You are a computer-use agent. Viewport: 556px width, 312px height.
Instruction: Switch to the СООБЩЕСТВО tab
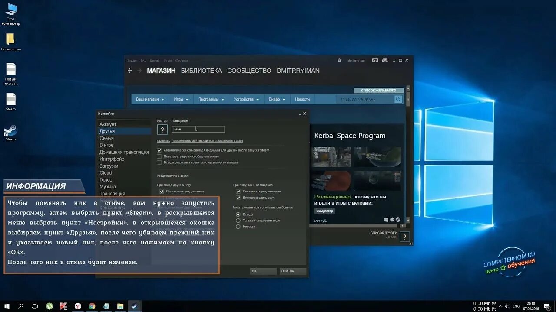[x=249, y=71]
